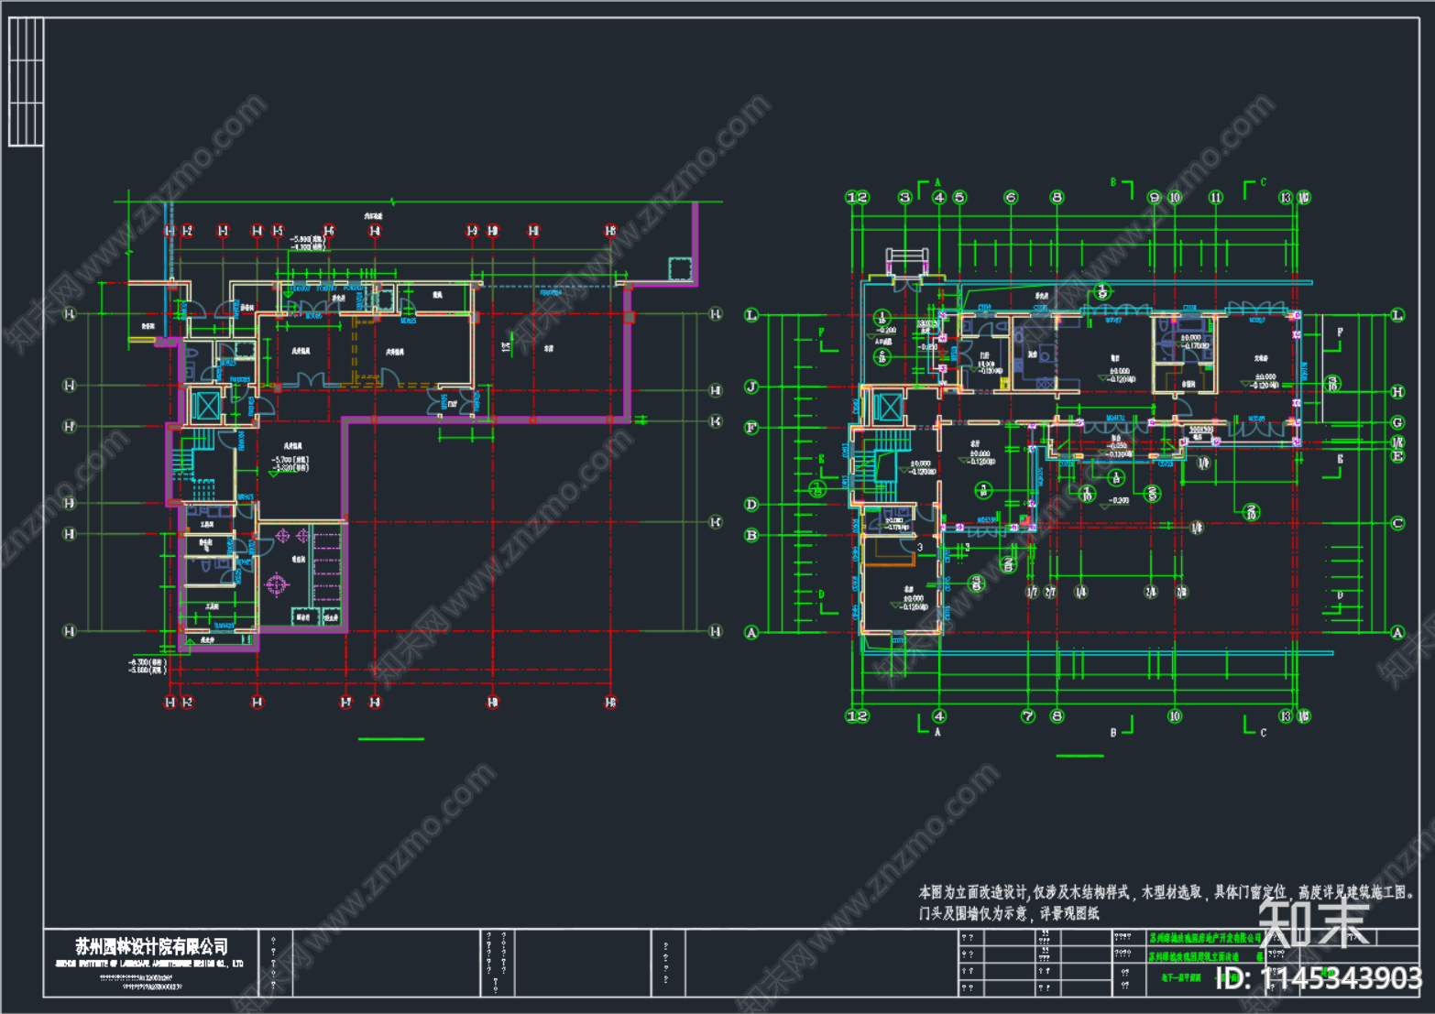
Task: Select the elevator shaft symbol in right plan
Action: coord(888,407)
